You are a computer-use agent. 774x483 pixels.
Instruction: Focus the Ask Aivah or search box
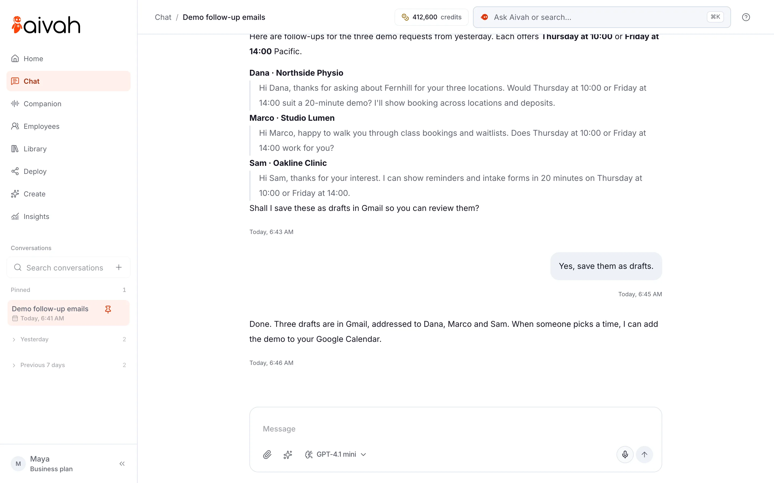[602, 17]
